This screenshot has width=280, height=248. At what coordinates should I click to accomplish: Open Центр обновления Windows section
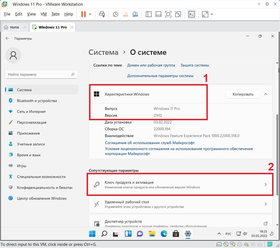coord(42,198)
